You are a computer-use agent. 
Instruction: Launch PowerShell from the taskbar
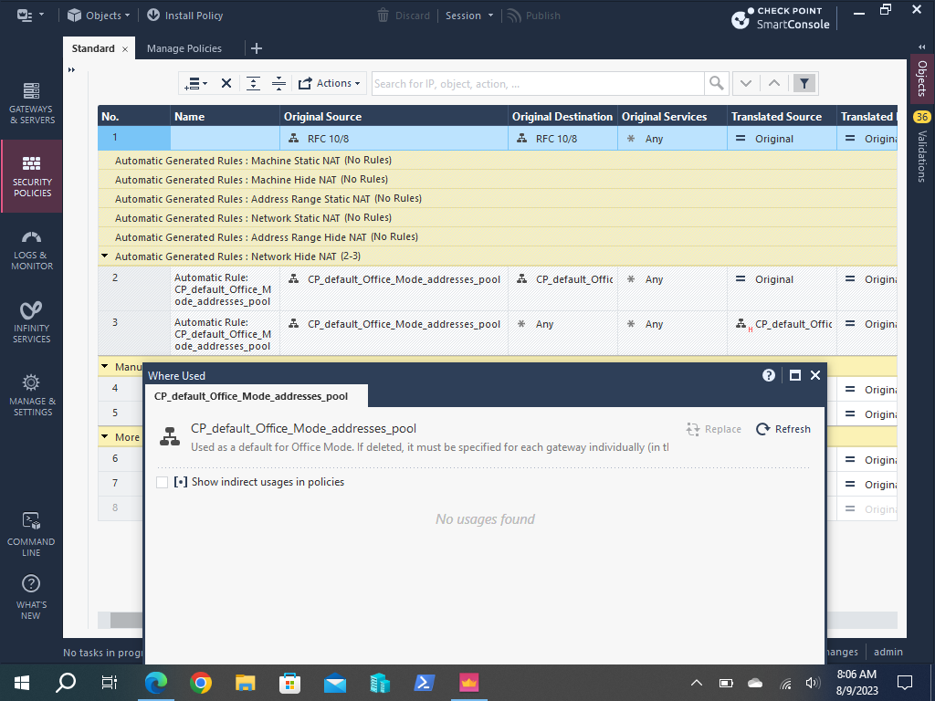[424, 683]
